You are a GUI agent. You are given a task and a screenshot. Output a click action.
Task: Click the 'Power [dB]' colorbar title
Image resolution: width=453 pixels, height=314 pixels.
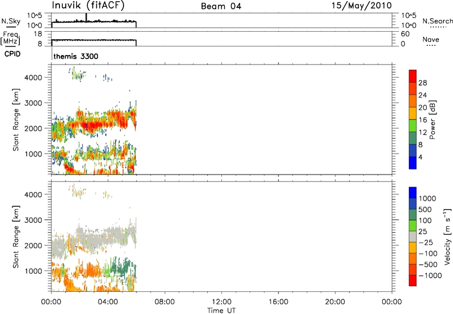pos(432,120)
